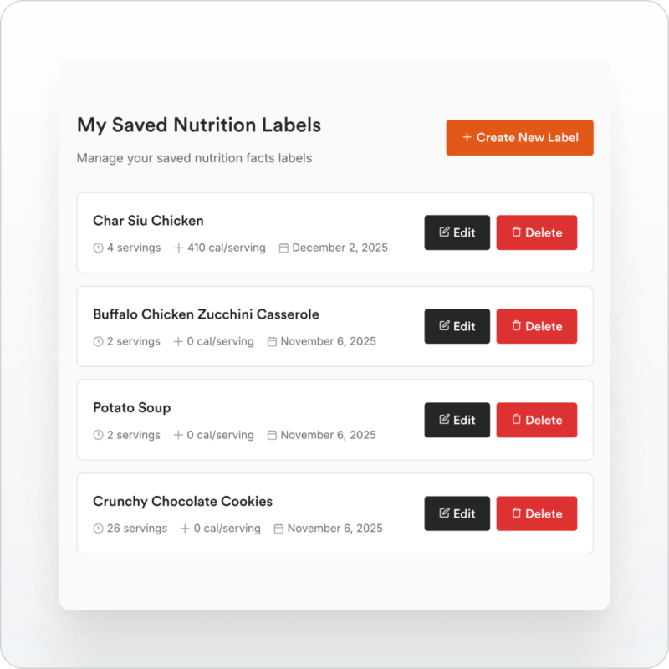Select the Potato Soup label title
This screenshot has width=669, height=669.
click(x=131, y=408)
